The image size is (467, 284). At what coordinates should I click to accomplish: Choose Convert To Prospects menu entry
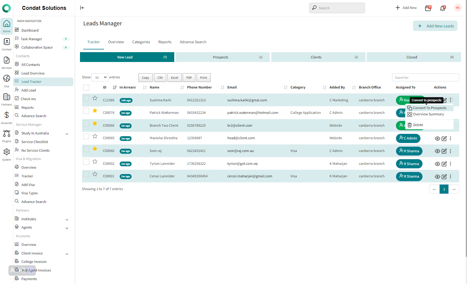click(429, 108)
